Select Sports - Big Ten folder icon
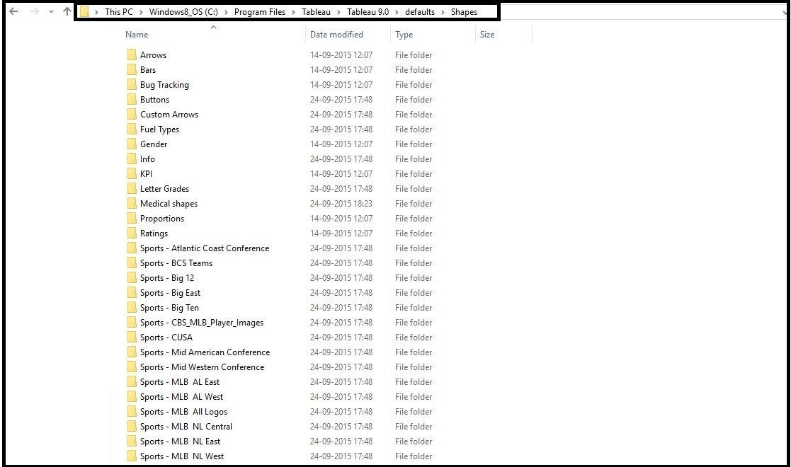This screenshot has height=467, width=791. (x=132, y=308)
